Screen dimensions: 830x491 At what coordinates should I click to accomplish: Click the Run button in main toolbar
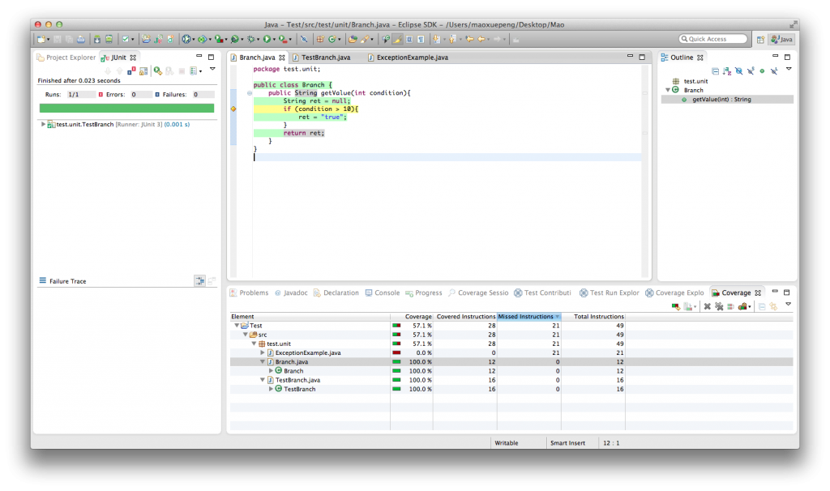click(x=266, y=39)
